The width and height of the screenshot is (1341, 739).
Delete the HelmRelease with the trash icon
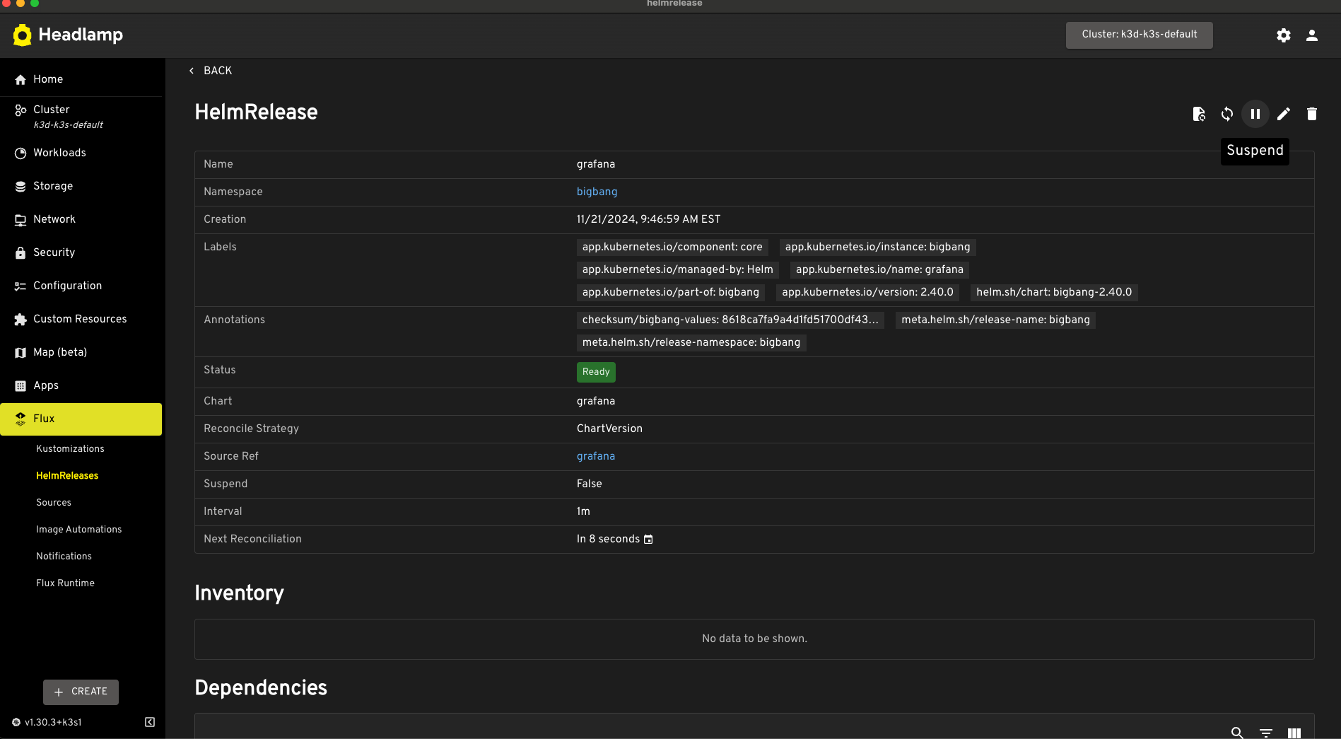click(x=1311, y=114)
